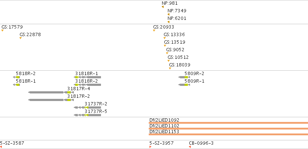Viewport: 308px width, 149px height.
Task: Select the GS:20933 insertion marker
Action: point(154,31)
